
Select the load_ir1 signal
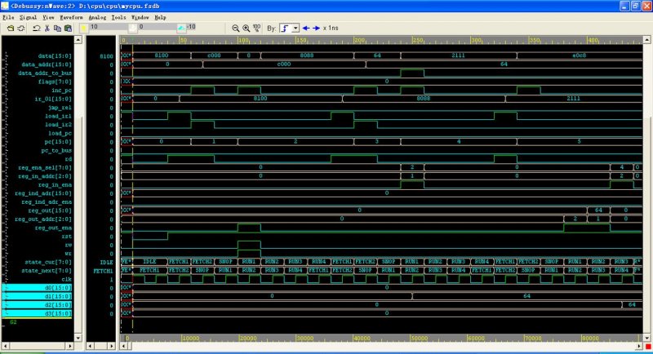click(58, 116)
